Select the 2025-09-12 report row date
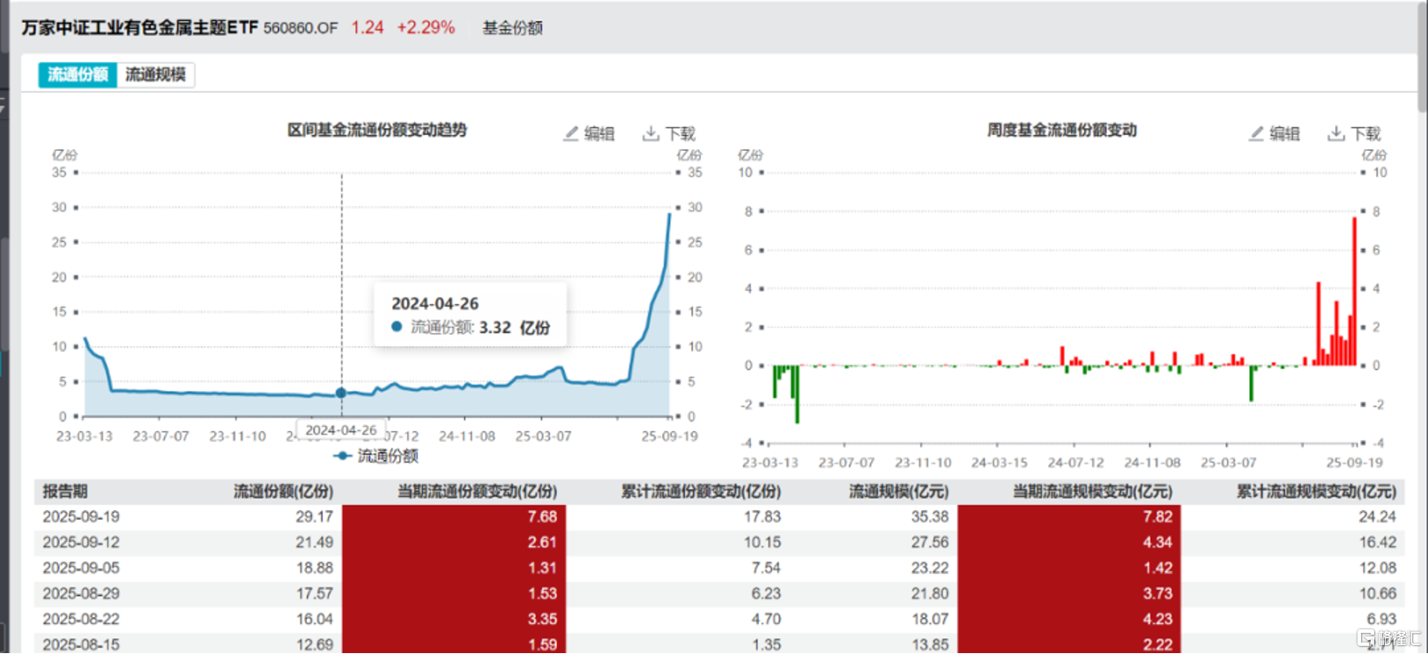Screen dimensions: 1428x654 pyautogui.click(x=81, y=542)
